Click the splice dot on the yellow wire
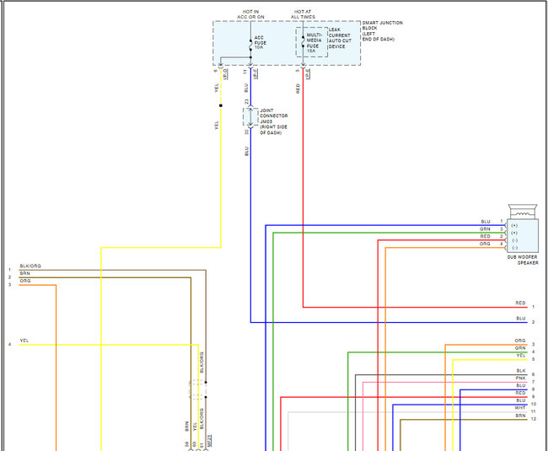Viewport: 548px width, 451px height. click(221, 105)
